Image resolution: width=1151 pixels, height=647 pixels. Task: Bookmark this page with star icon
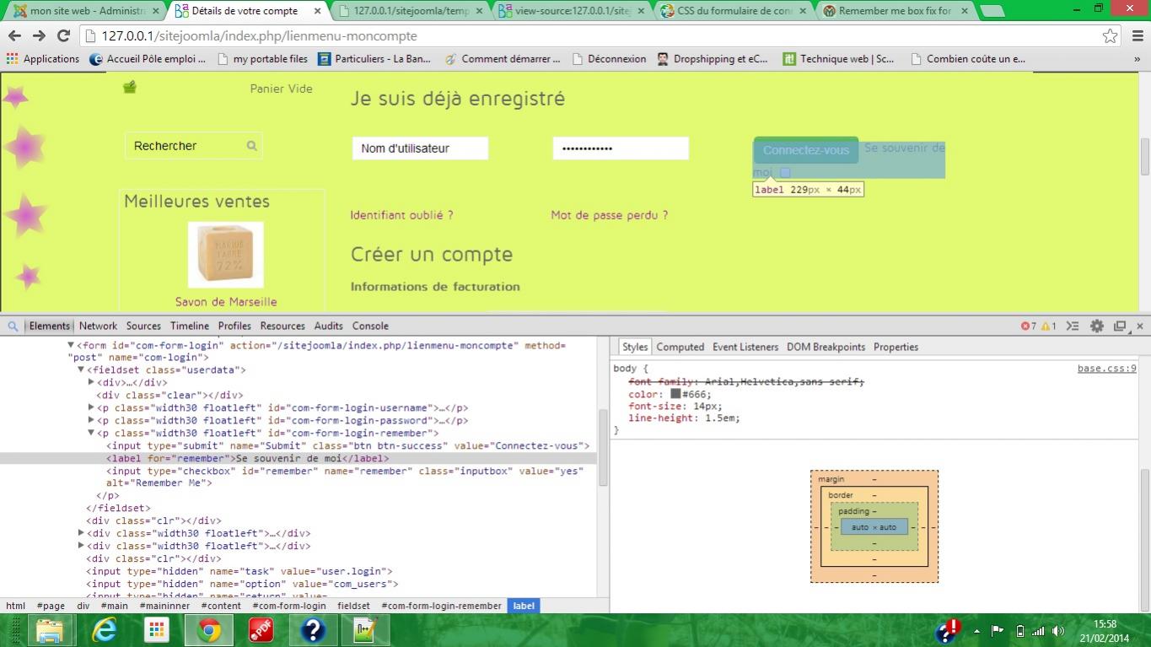click(1110, 36)
